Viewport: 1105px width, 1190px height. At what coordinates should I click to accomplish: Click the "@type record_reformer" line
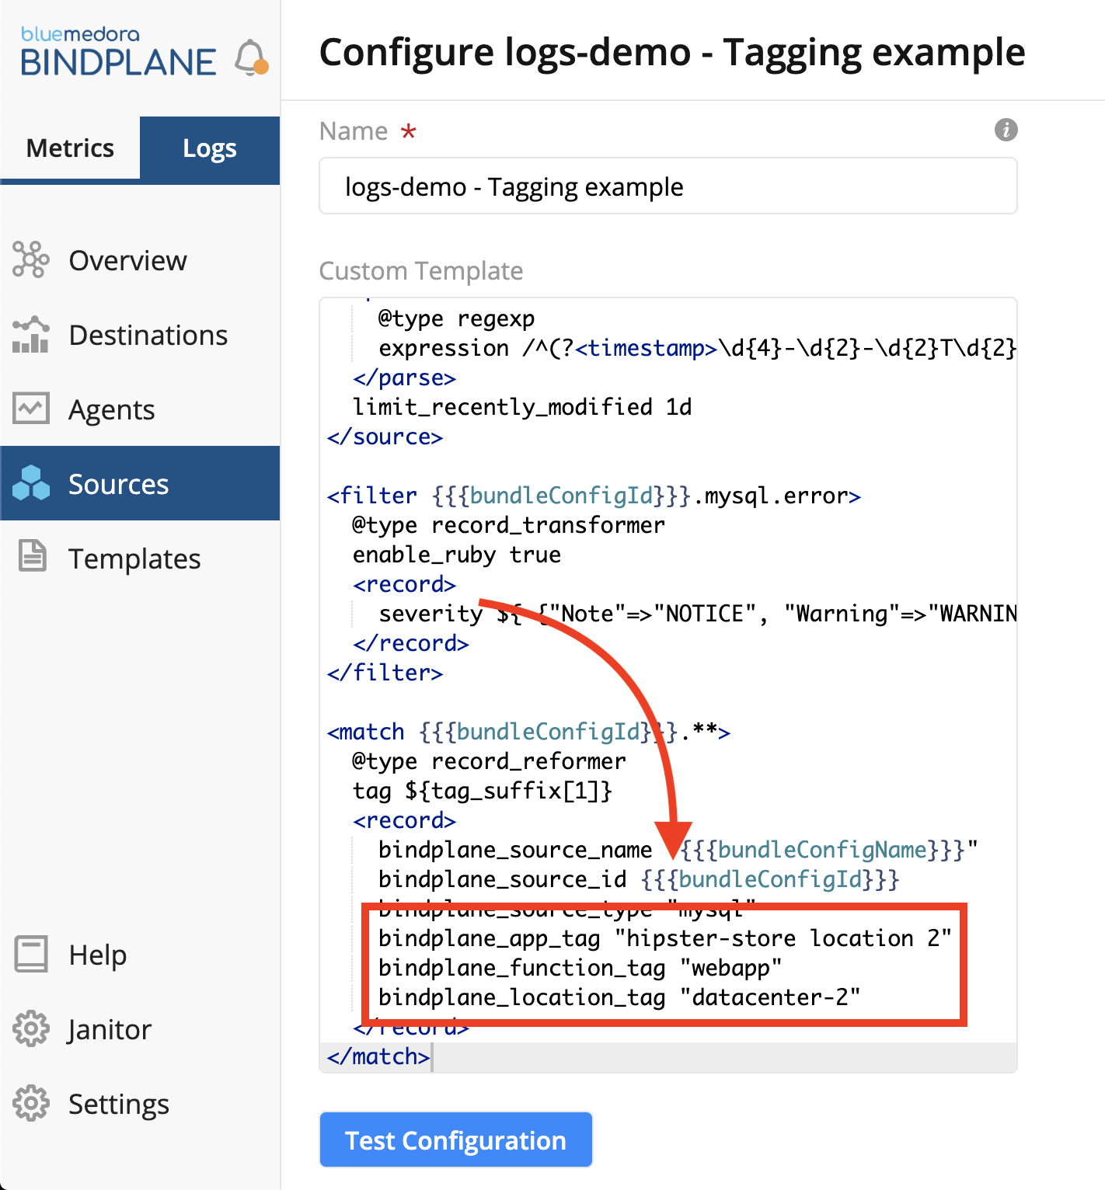pos(489,762)
